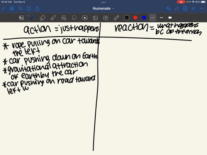This screenshot has width=207, height=155.
Task: Undo the last stroke
Action: (x=168, y=9)
